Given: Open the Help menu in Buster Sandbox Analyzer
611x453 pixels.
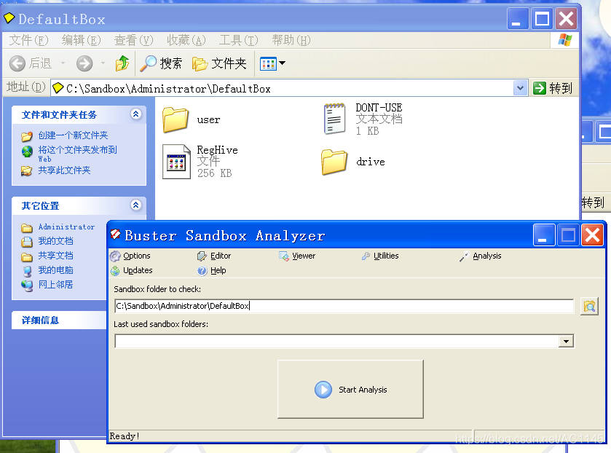Looking at the screenshot, I should coord(212,270).
